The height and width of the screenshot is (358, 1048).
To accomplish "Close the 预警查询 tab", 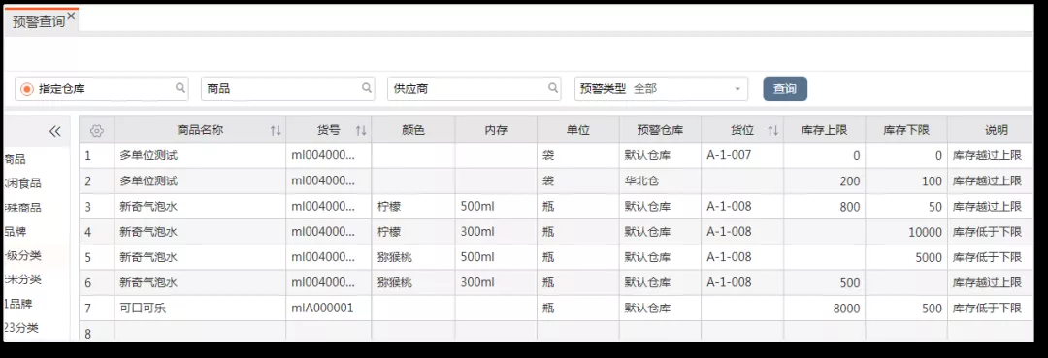I will click(71, 16).
